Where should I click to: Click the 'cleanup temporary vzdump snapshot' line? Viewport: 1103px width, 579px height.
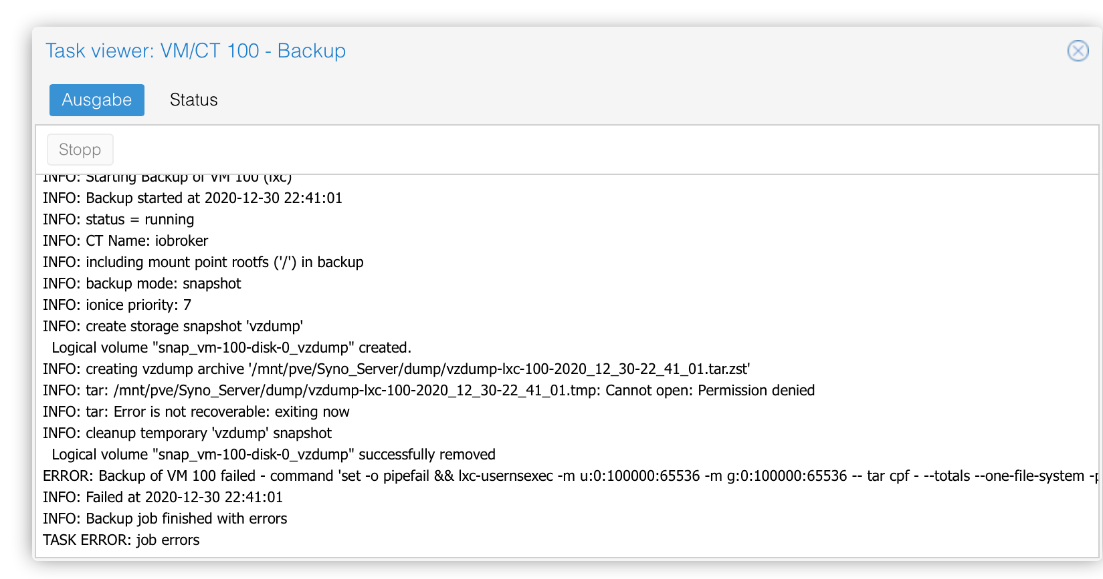187,433
